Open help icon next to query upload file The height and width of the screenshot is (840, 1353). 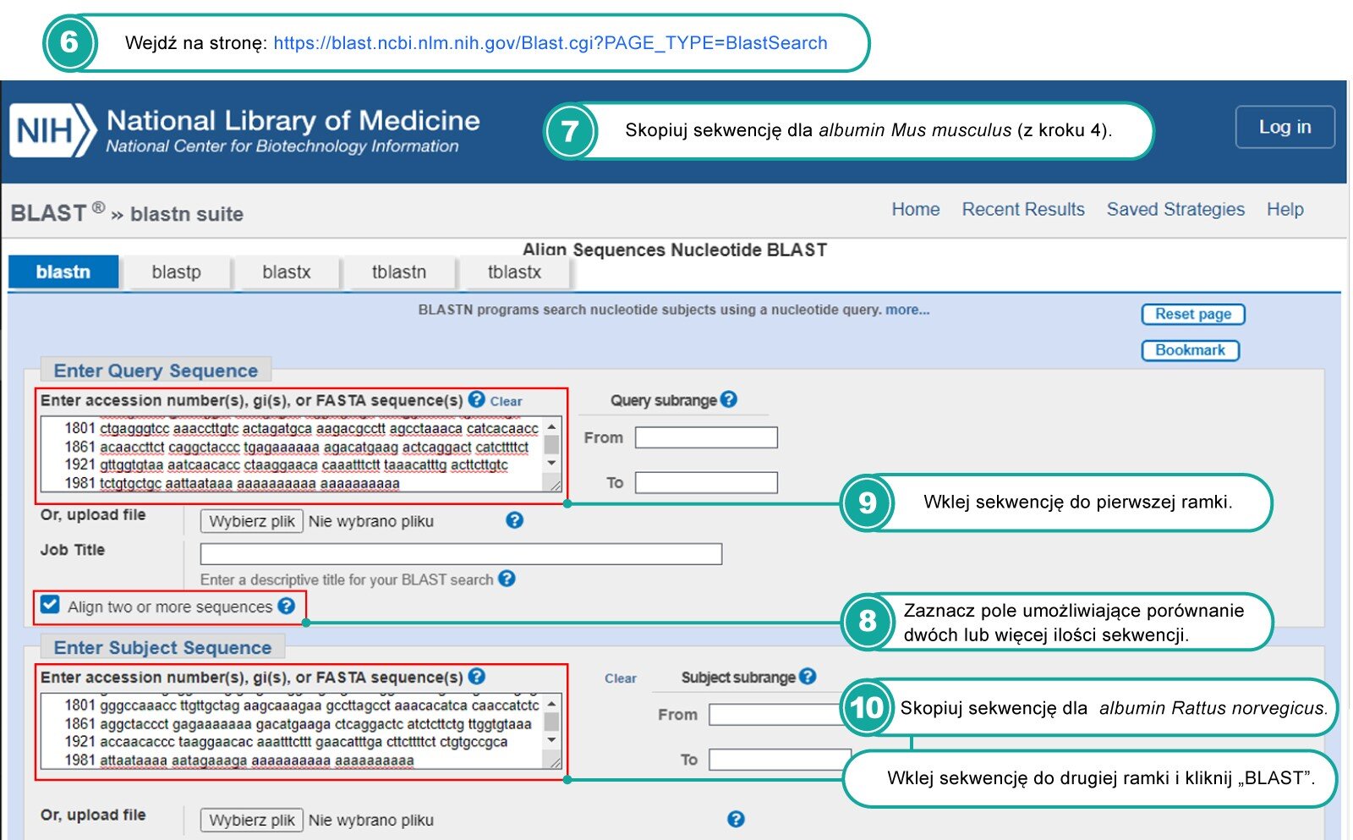(514, 520)
